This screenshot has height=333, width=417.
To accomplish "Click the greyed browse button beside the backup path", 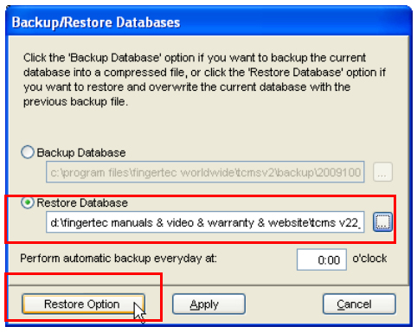I will click(382, 172).
